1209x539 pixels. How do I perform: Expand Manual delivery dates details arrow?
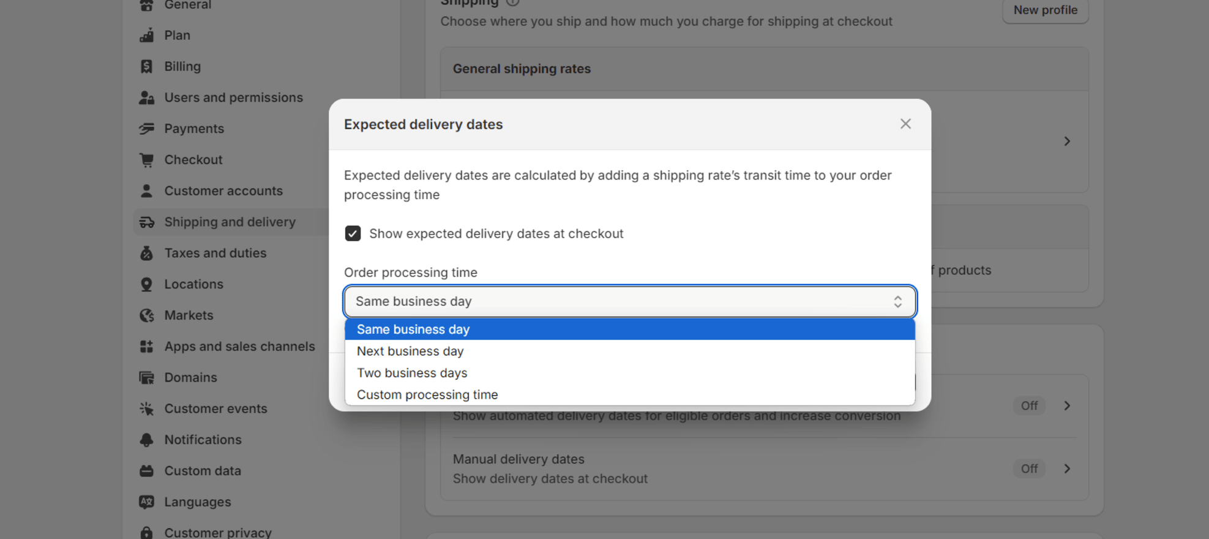(x=1067, y=469)
